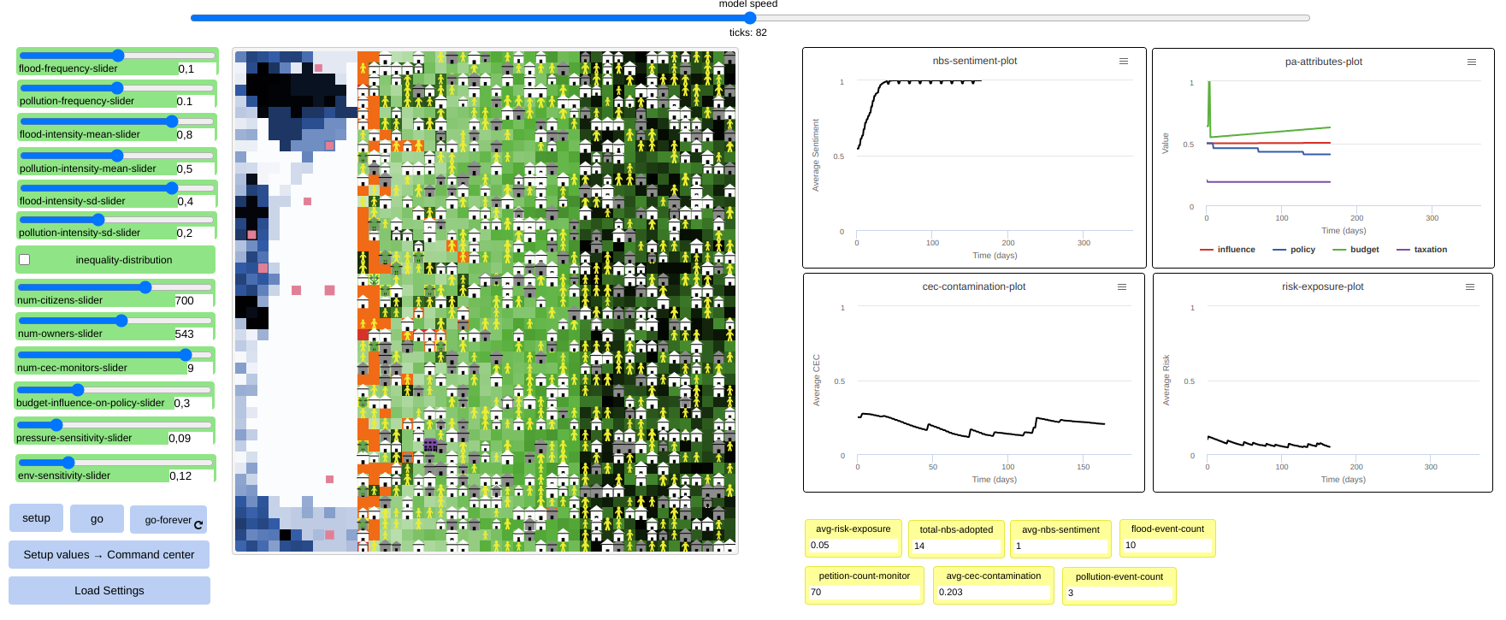This screenshot has width=1506, height=620.
Task: Click the model speed label
Action: coord(747,4)
